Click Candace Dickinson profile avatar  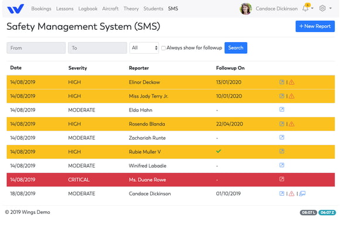pyautogui.click(x=246, y=9)
